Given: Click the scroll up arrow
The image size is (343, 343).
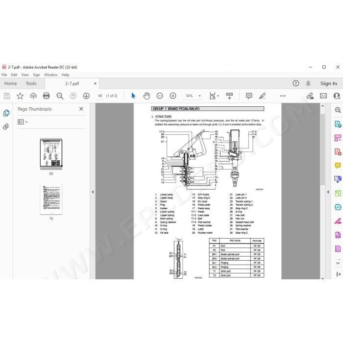Looking at the screenshot, I should 322,106.
